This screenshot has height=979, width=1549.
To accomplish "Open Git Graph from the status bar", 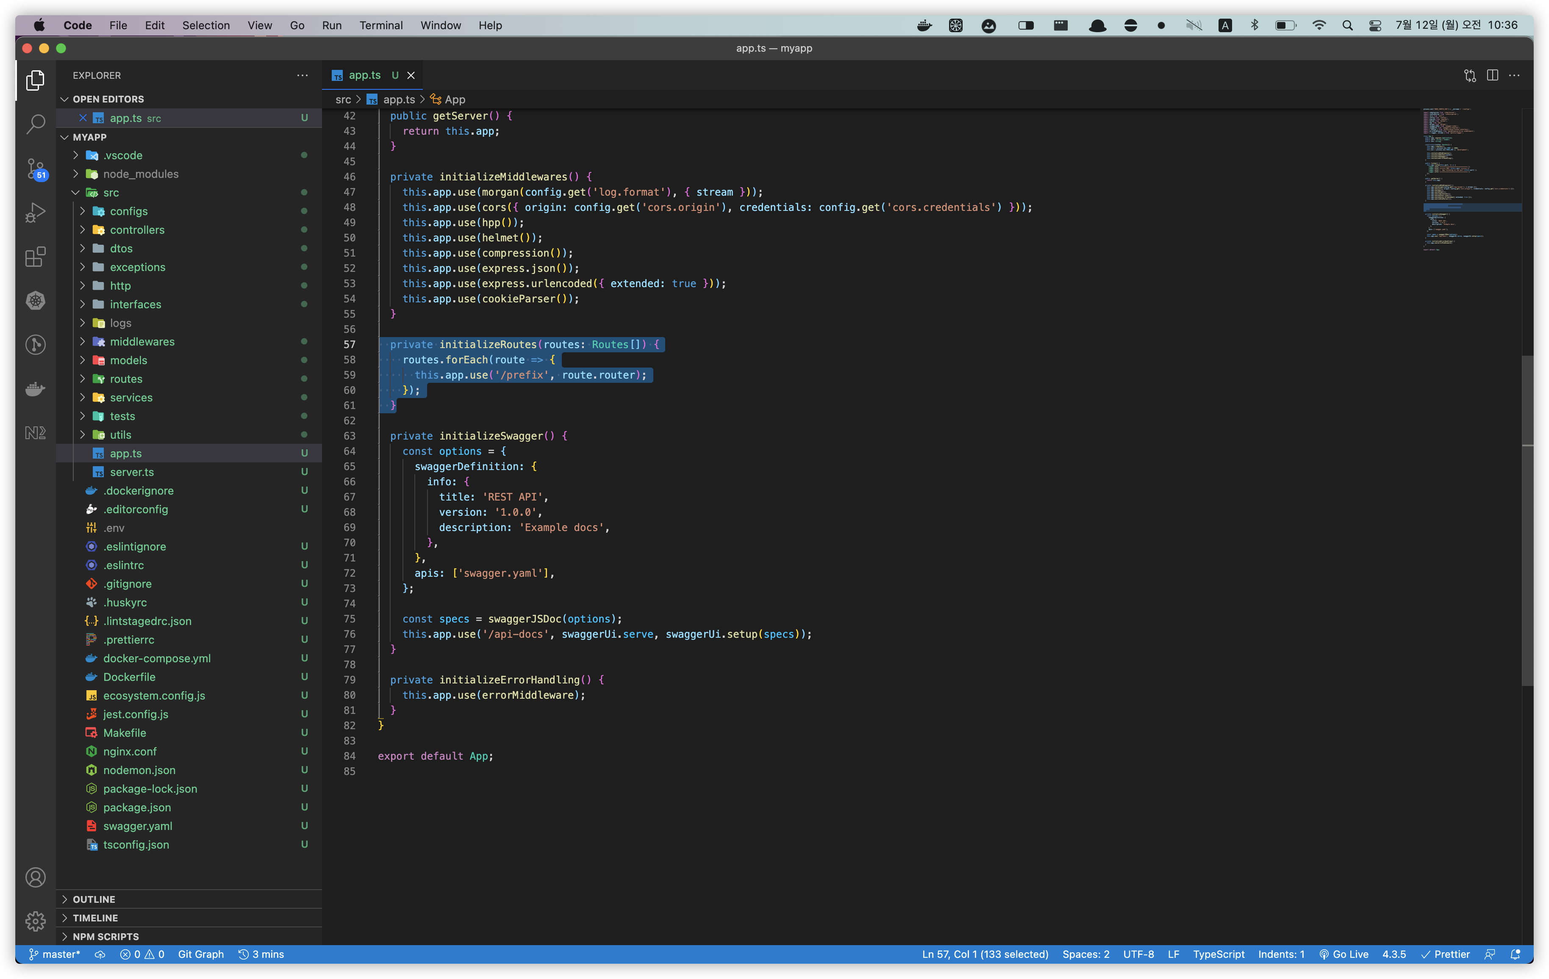I will 201,954.
